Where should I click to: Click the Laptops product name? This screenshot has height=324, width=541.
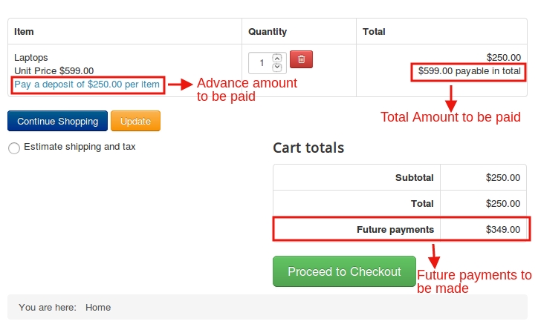(x=31, y=57)
